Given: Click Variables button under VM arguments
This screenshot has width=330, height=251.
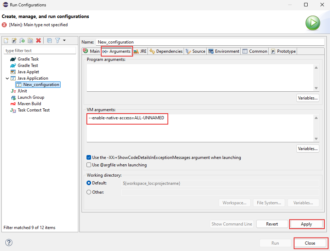Looking at the screenshot, I should tap(307, 149).
